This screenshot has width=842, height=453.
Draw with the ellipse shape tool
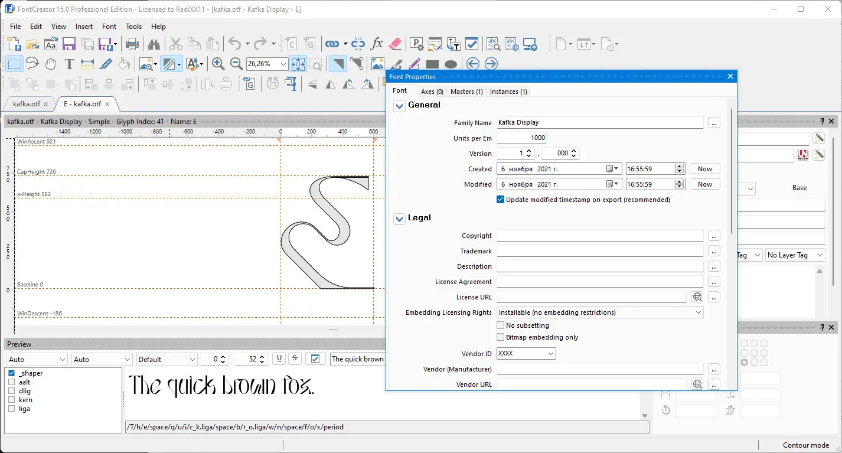[451, 64]
